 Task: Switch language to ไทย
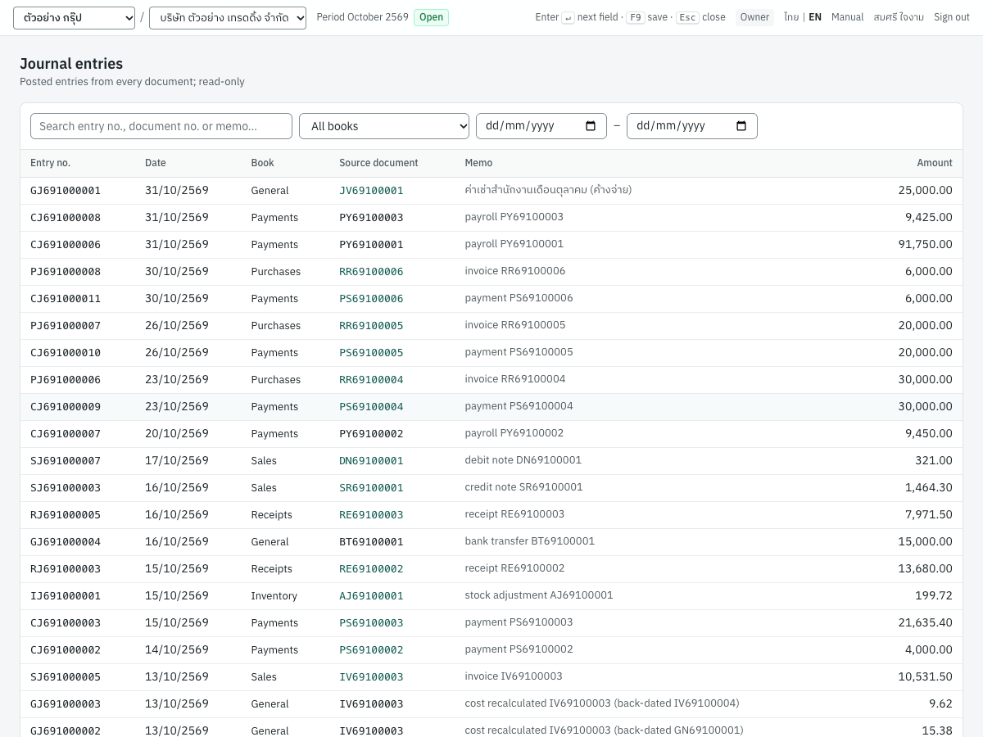791,17
